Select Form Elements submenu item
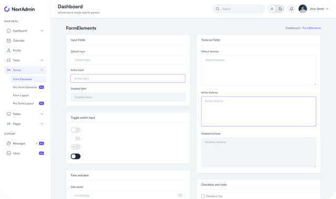 [x=28, y=79]
